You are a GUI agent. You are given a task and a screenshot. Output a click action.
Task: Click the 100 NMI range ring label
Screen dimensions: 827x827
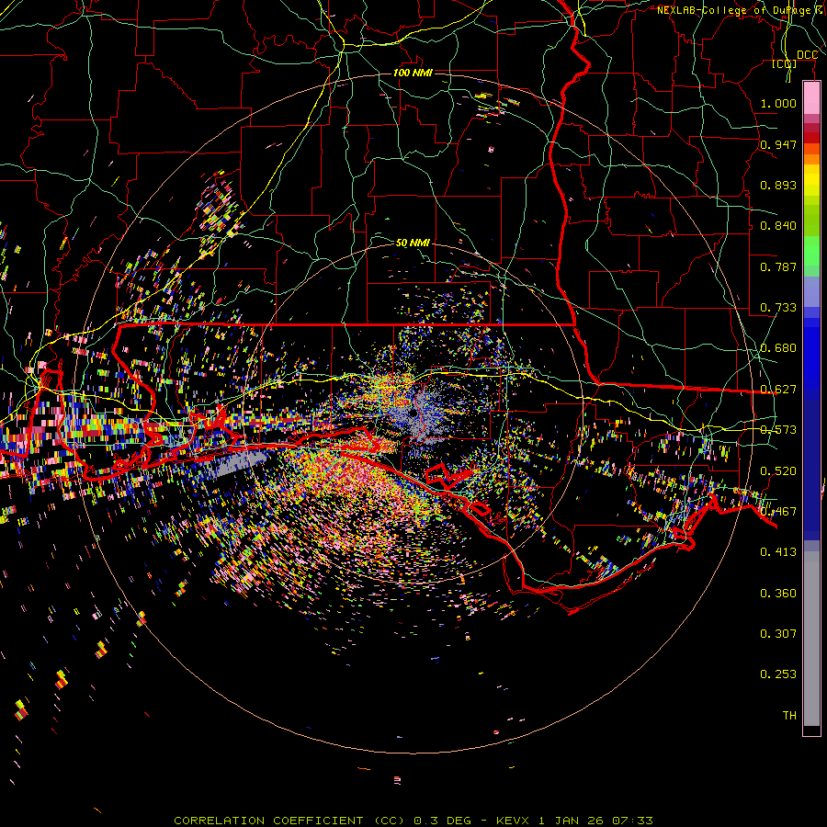(x=413, y=73)
